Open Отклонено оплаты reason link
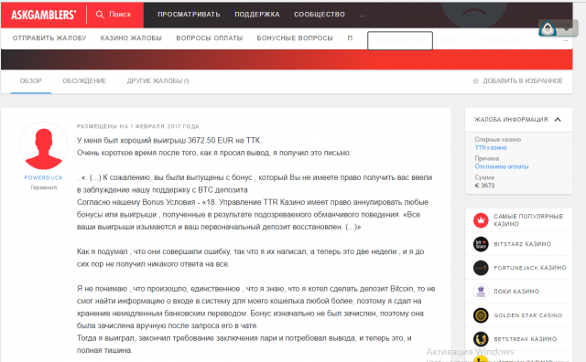The height and width of the screenshot is (362, 586). pyautogui.click(x=502, y=166)
